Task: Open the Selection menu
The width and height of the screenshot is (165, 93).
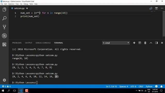Action: click(x=11, y=4)
